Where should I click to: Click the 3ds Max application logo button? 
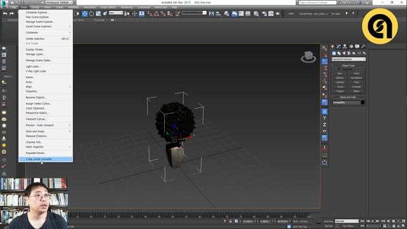point(4,4)
